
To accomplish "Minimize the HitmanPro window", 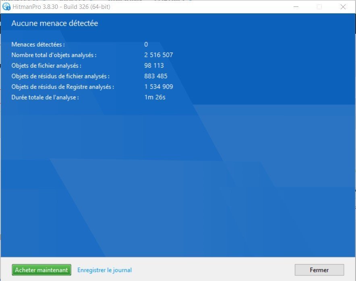I will 296,7.
